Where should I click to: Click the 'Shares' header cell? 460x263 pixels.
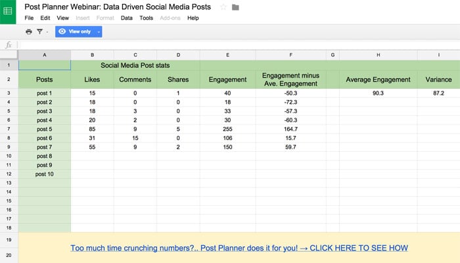[x=178, y=80]
